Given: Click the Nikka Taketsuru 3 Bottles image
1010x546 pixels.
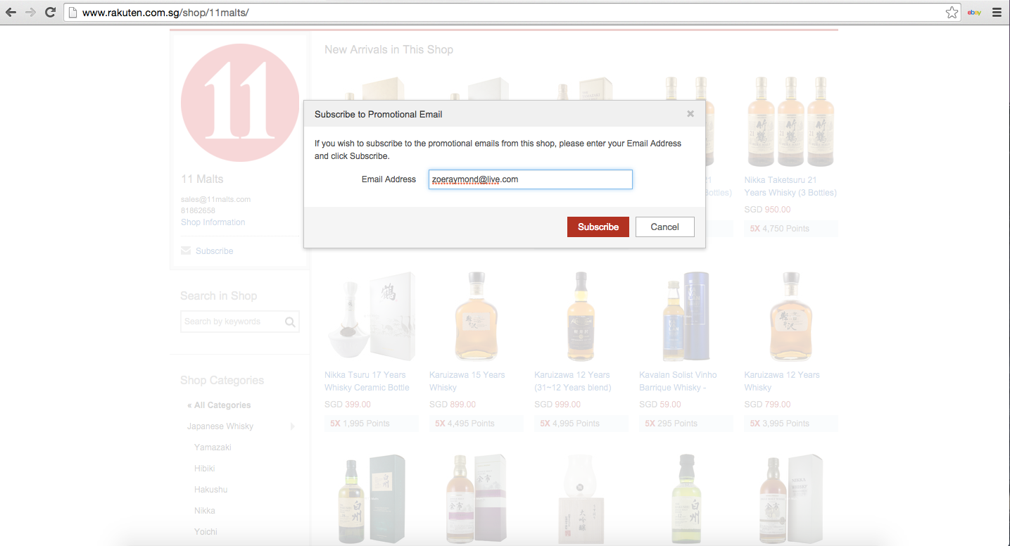Looking at the screenshot, I should click(791, 121).
